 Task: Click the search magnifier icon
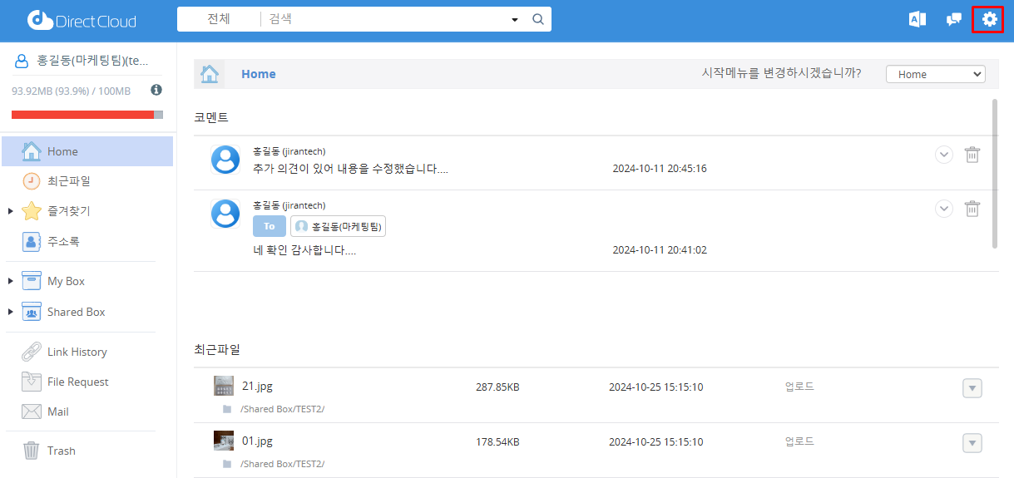538,19
